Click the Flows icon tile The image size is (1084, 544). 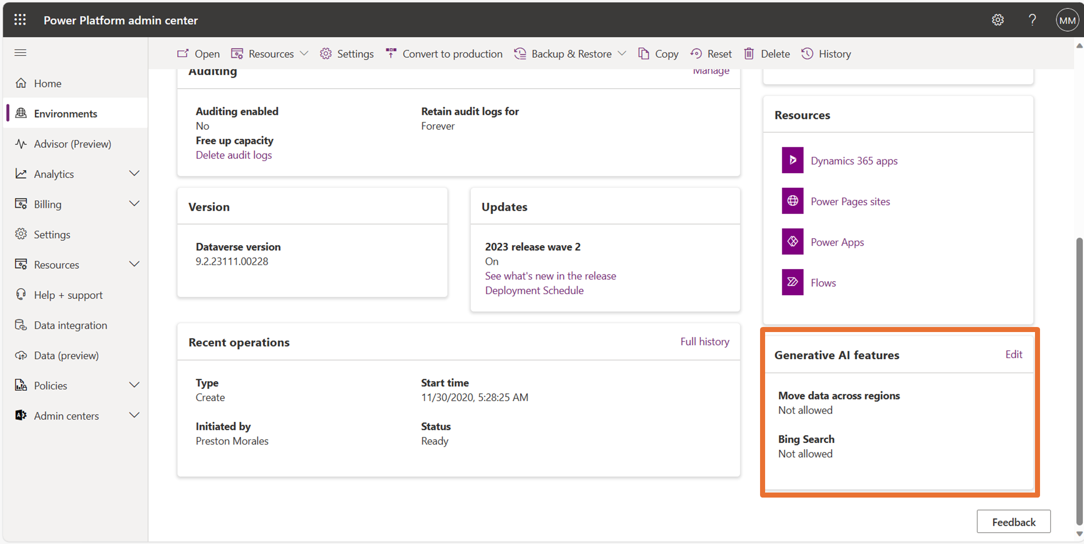792,282
